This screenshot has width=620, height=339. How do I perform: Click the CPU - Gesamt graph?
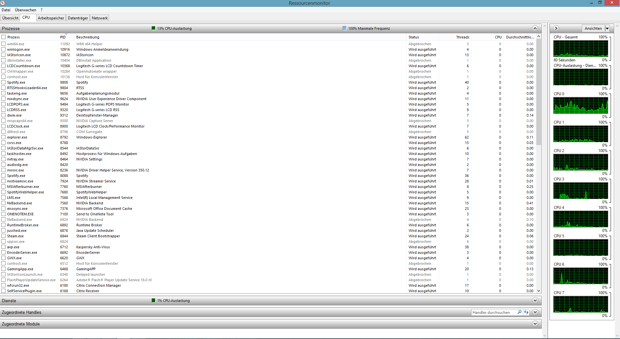pyautogui.click(x=581, y=48)
